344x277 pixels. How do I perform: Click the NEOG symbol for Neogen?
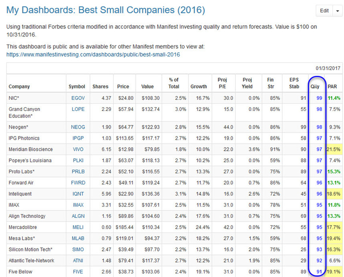(x=78, y=127)
